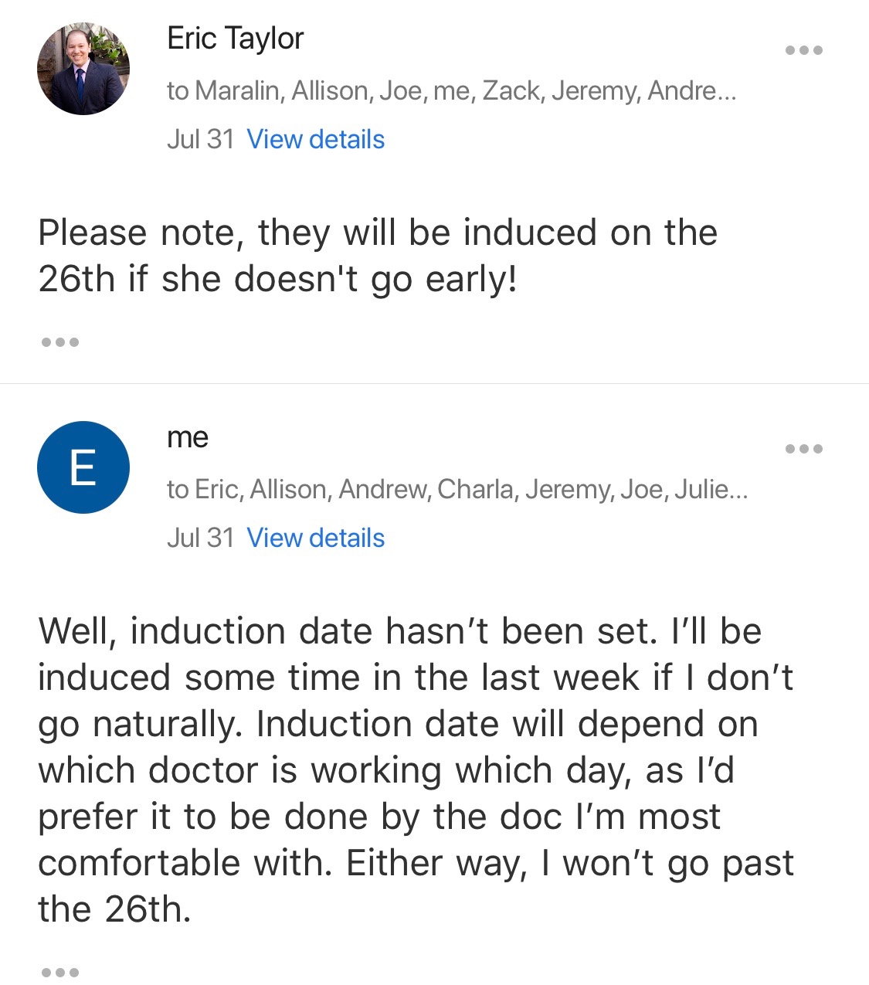Tap Maralin in the first recipient list
Image resolution: width=869 pixels, height=985 pixels.
(x=239, y=91)
